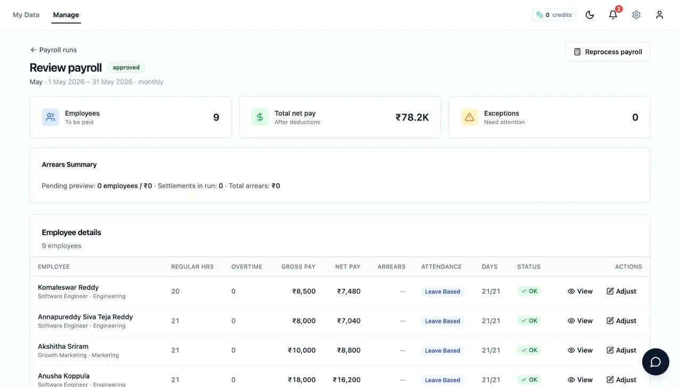Click Akshitha Sriram's OK status badge
The height and width of the screenshot is (387, 681).
click(x=529, y=350)
